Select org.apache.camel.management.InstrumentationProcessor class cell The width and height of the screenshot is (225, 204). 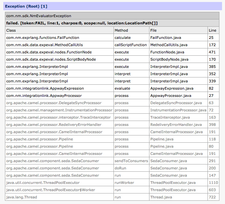[x=59, y=110]
